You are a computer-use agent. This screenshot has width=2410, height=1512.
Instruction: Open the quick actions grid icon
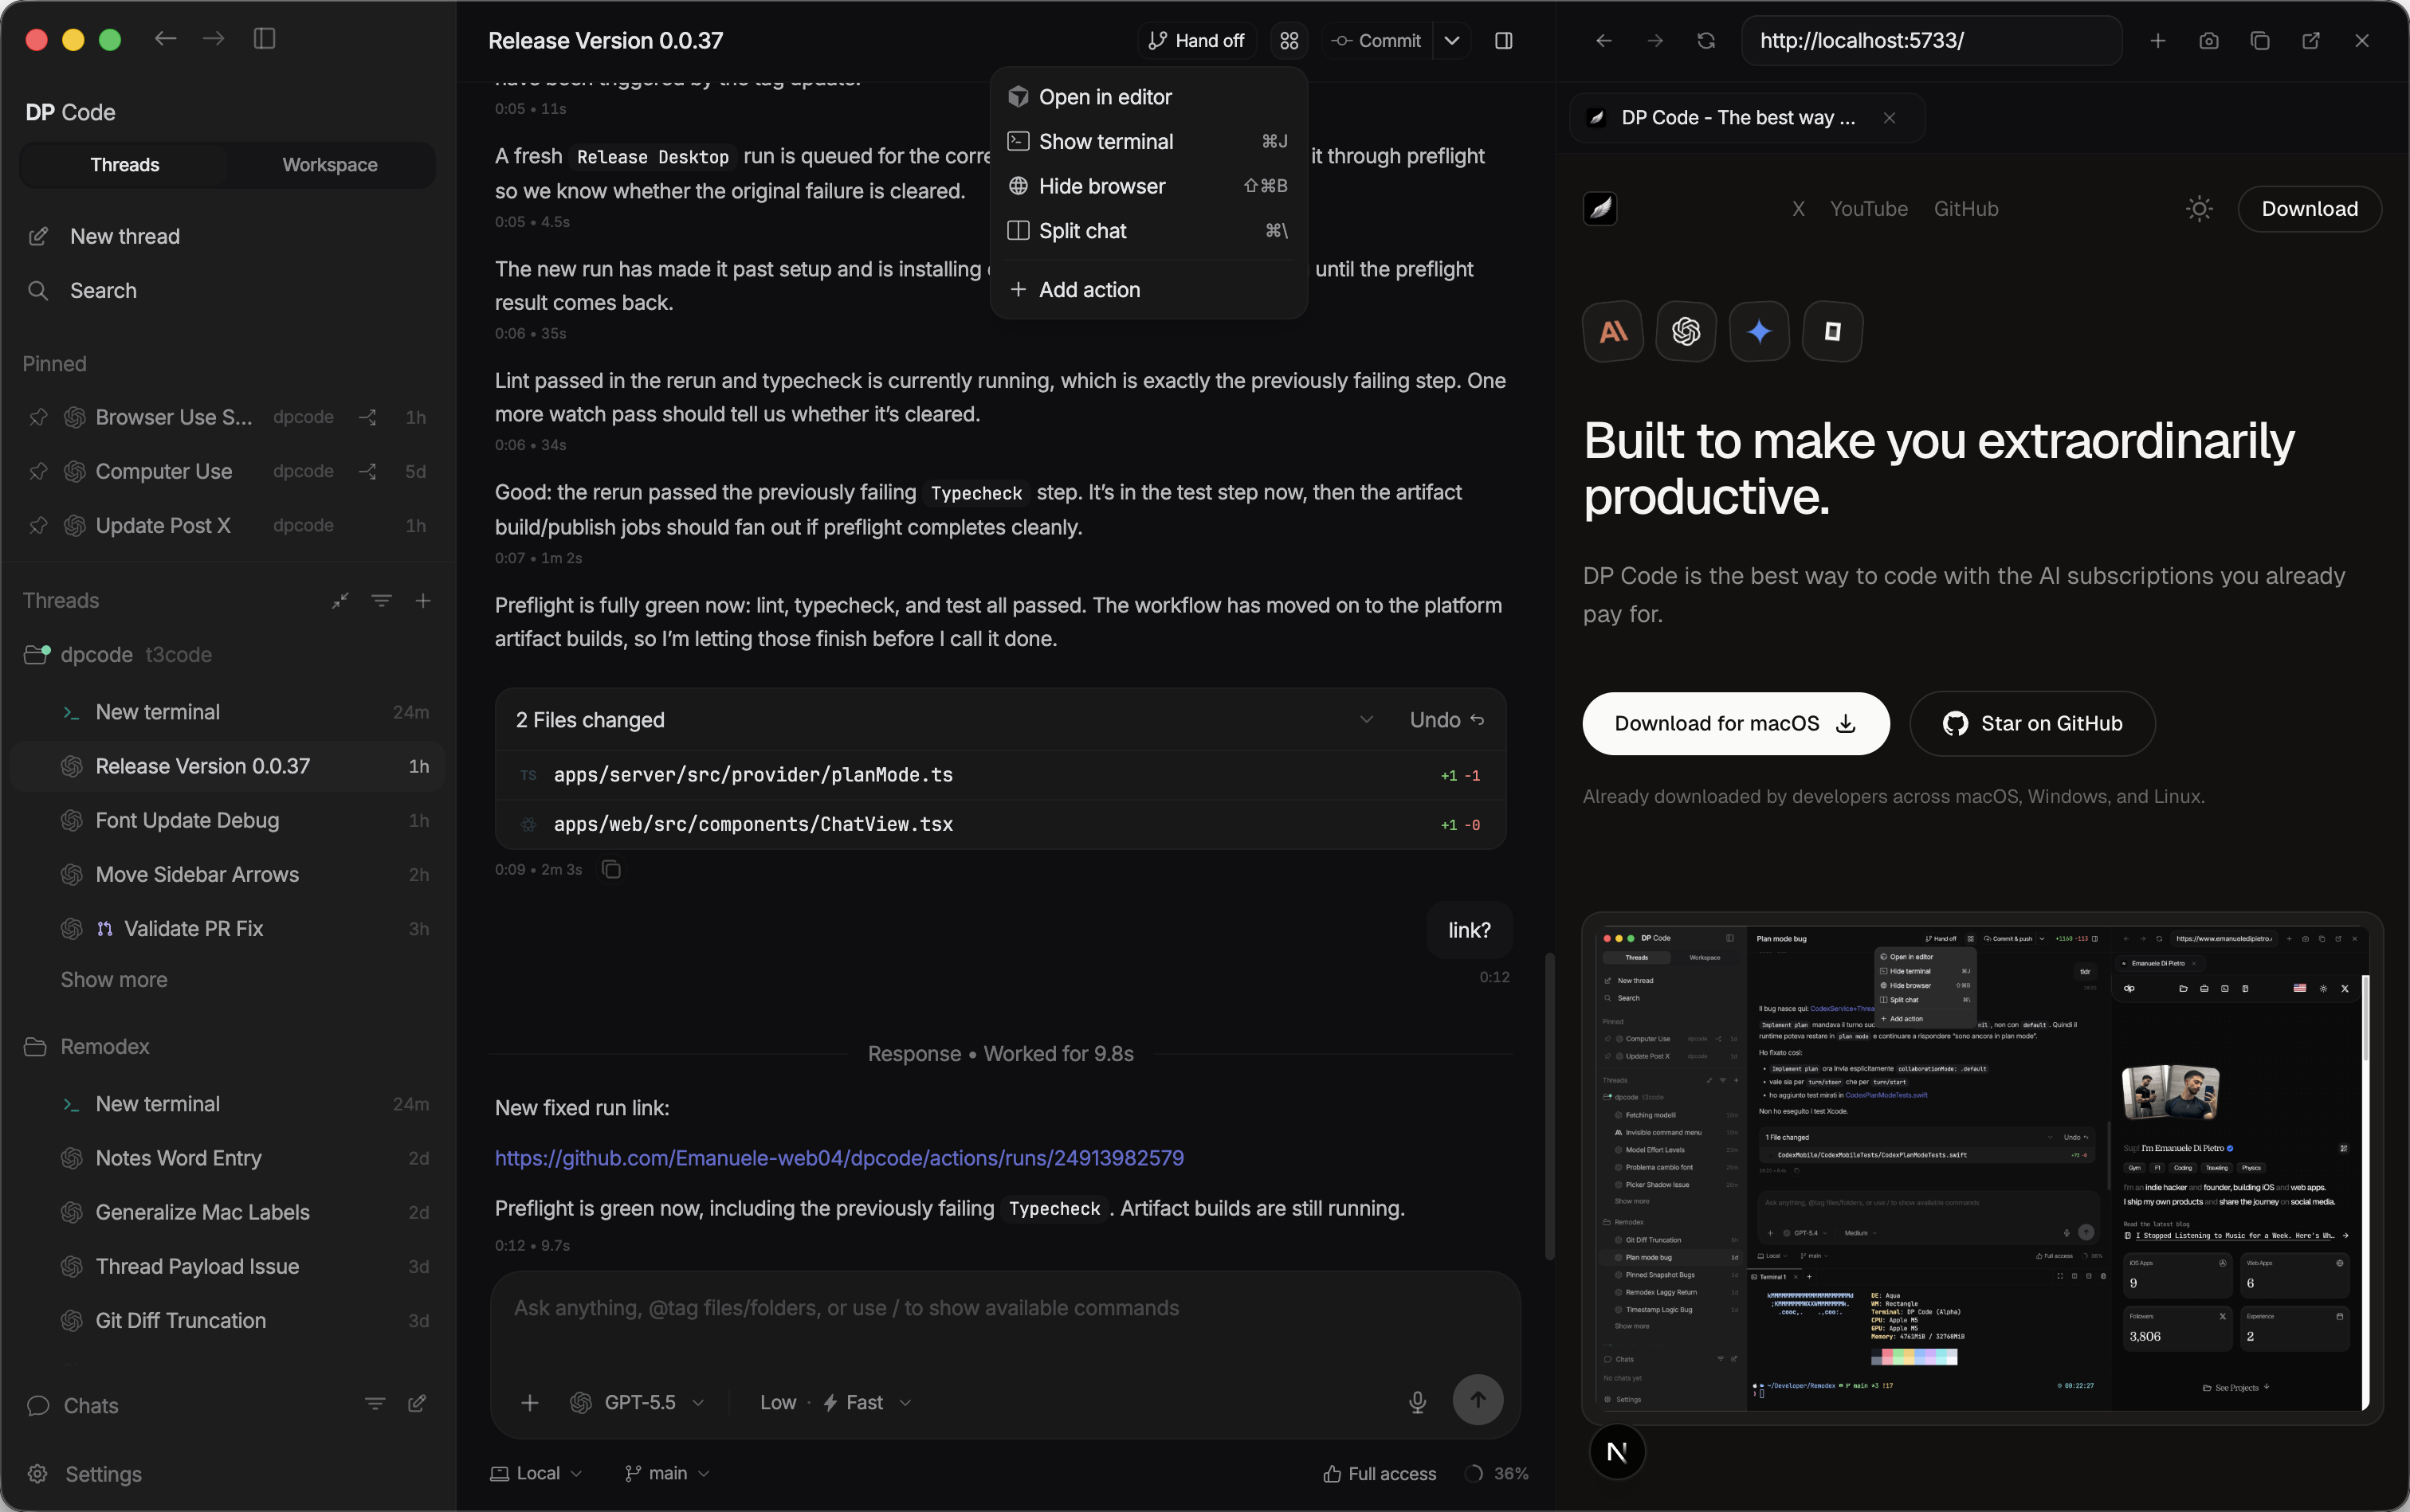(x=1289, y=40)
